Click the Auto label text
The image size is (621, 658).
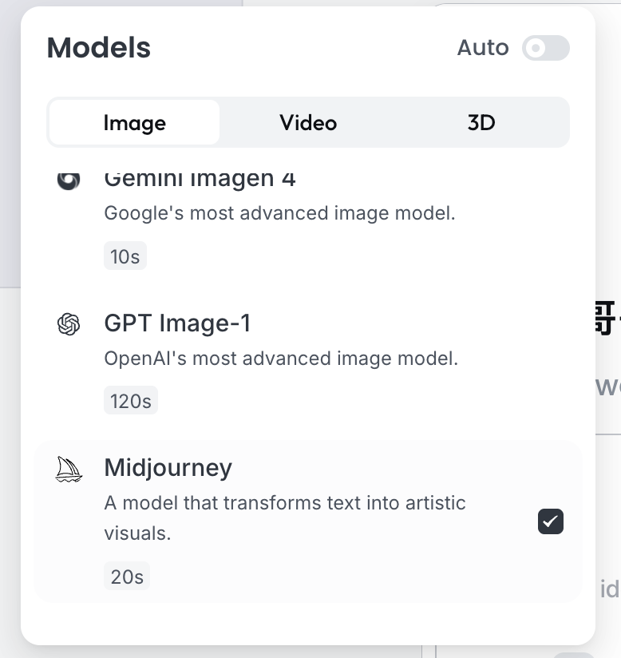483,48
